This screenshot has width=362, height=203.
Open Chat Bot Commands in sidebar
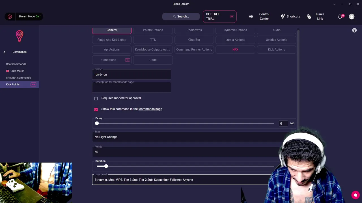[18, 78]
